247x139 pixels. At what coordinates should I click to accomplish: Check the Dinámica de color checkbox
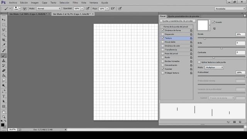pos(163,46)
